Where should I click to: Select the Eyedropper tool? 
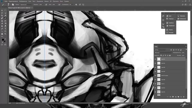[x=5, y=16]
